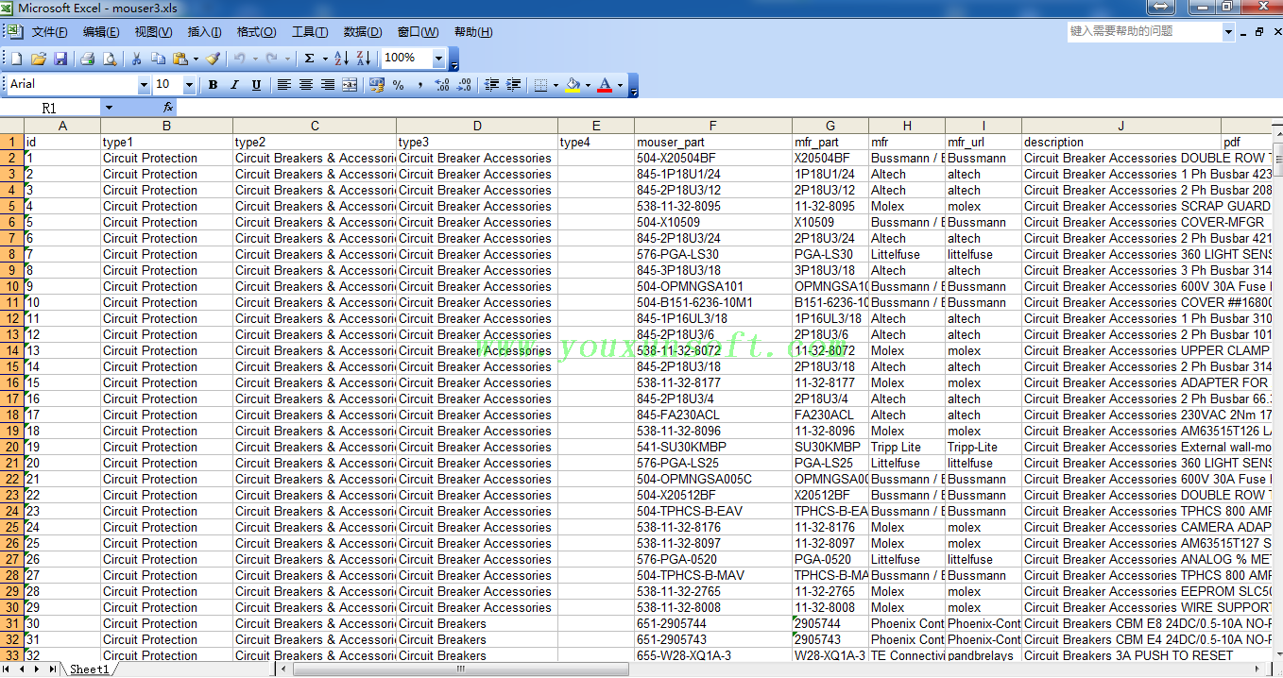Expand the help question box dropdown
This screenshot has width=1283, height=678.
pos(1229,32)
